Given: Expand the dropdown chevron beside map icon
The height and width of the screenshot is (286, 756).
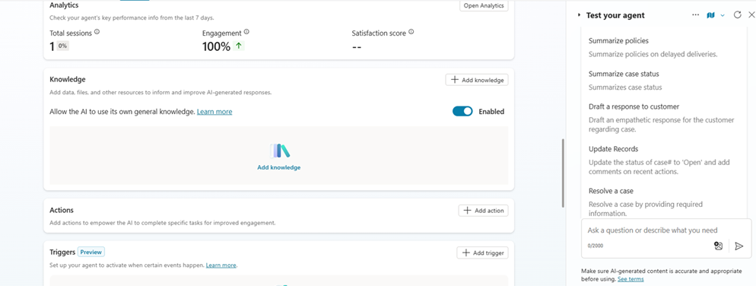Looking at the screenshot, I should 723,15.
